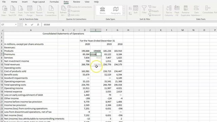
Task: Click the Net income (loss) label
Action: coord(14,115)
